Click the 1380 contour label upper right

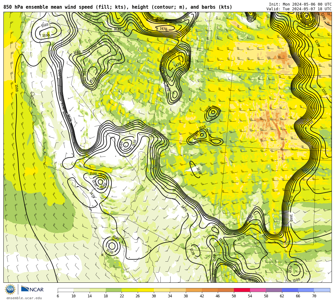300,34
